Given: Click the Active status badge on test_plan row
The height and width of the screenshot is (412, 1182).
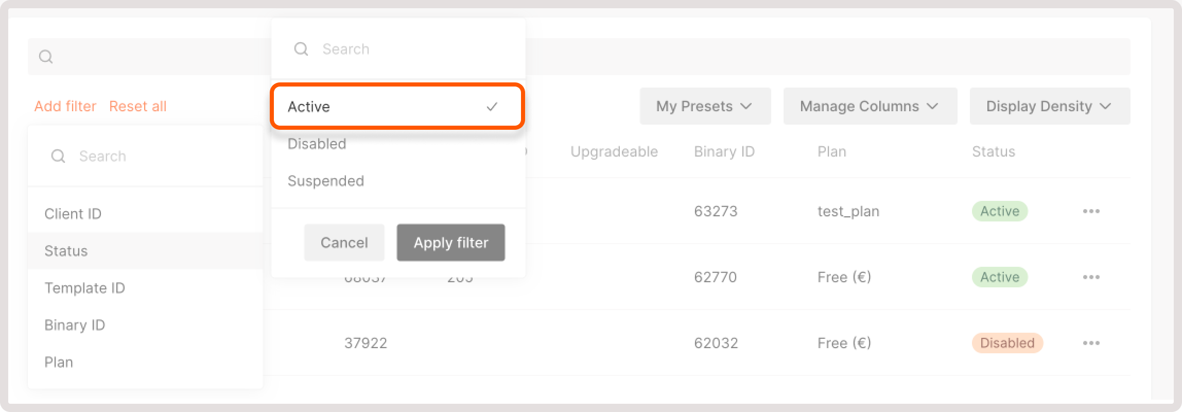Looking at the screenshot, I should 999,211.
